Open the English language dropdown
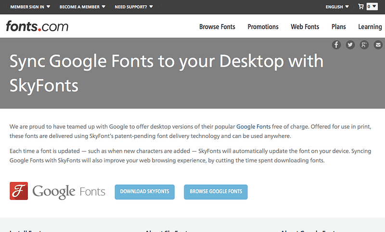Image resolution: width=385 pixels, height=232 pixels. click(x=337, y=7)
